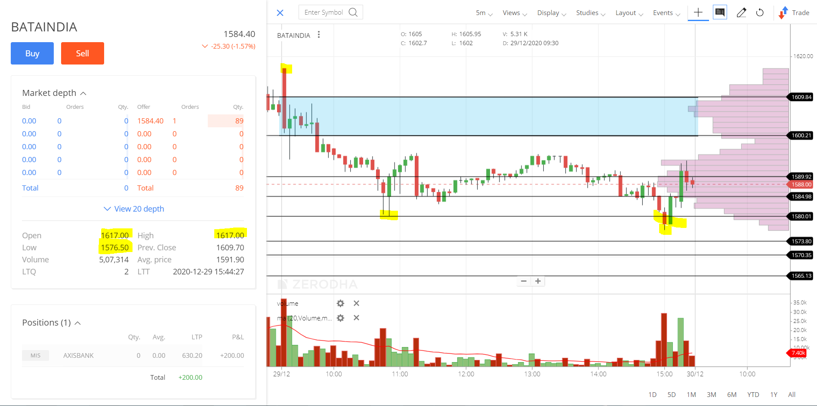The image size is (817, 406).
Task: Select the 1Y range
Action: [x=774, y=395]
